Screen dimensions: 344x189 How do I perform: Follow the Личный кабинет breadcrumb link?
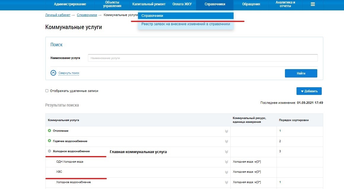click(58, 15)
